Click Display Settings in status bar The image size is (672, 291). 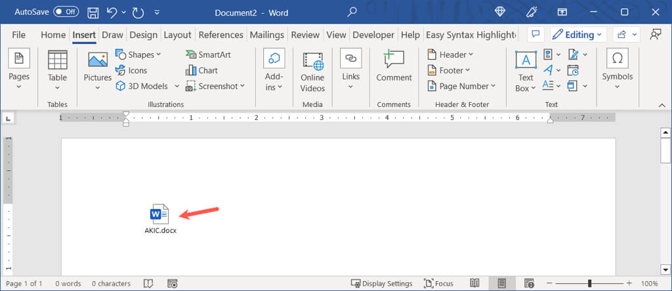click(x=381, y=283)
